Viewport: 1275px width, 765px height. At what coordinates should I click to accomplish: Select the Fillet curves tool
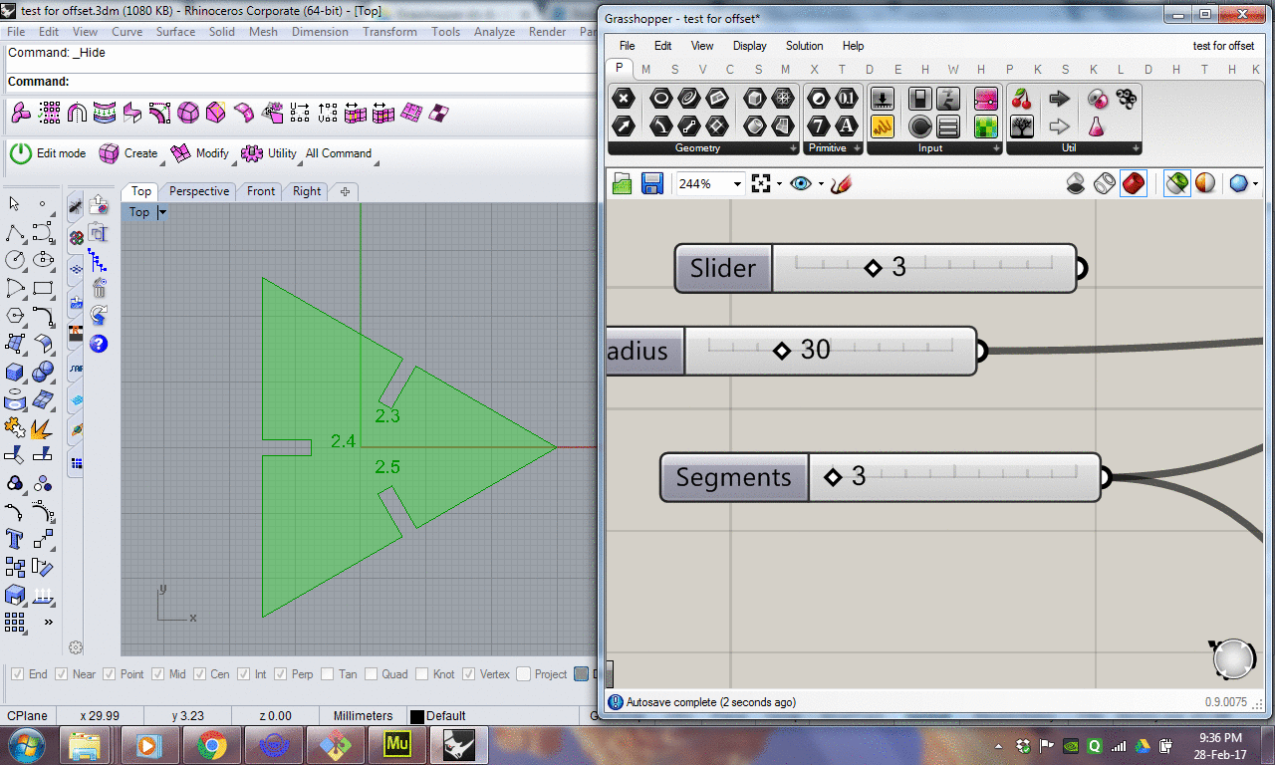click(43, 316)
